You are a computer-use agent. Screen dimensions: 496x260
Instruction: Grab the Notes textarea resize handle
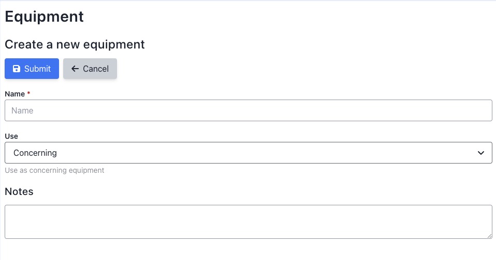[x=489, y=236]
